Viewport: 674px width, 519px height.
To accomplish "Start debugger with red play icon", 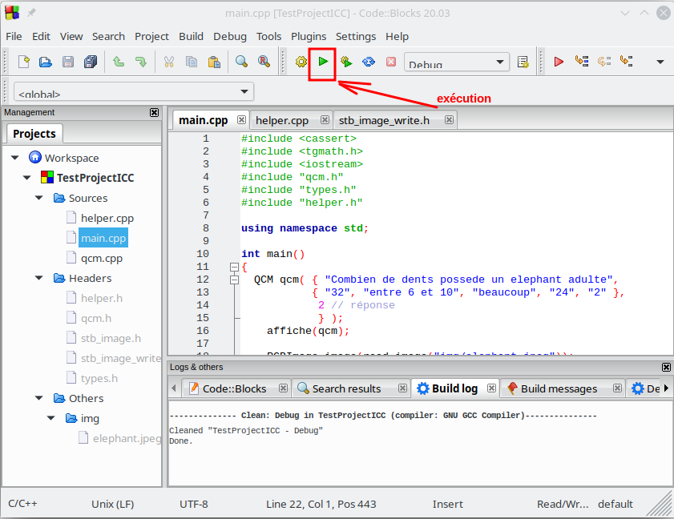I will click(559, 62).
